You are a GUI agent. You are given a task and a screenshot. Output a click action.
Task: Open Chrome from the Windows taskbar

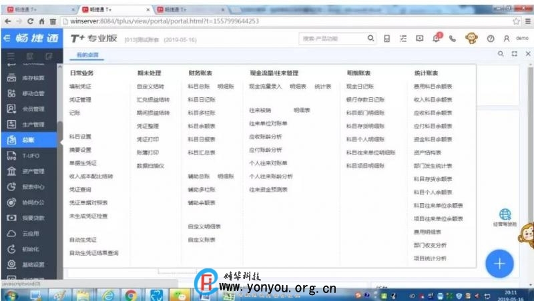[130, 295]
